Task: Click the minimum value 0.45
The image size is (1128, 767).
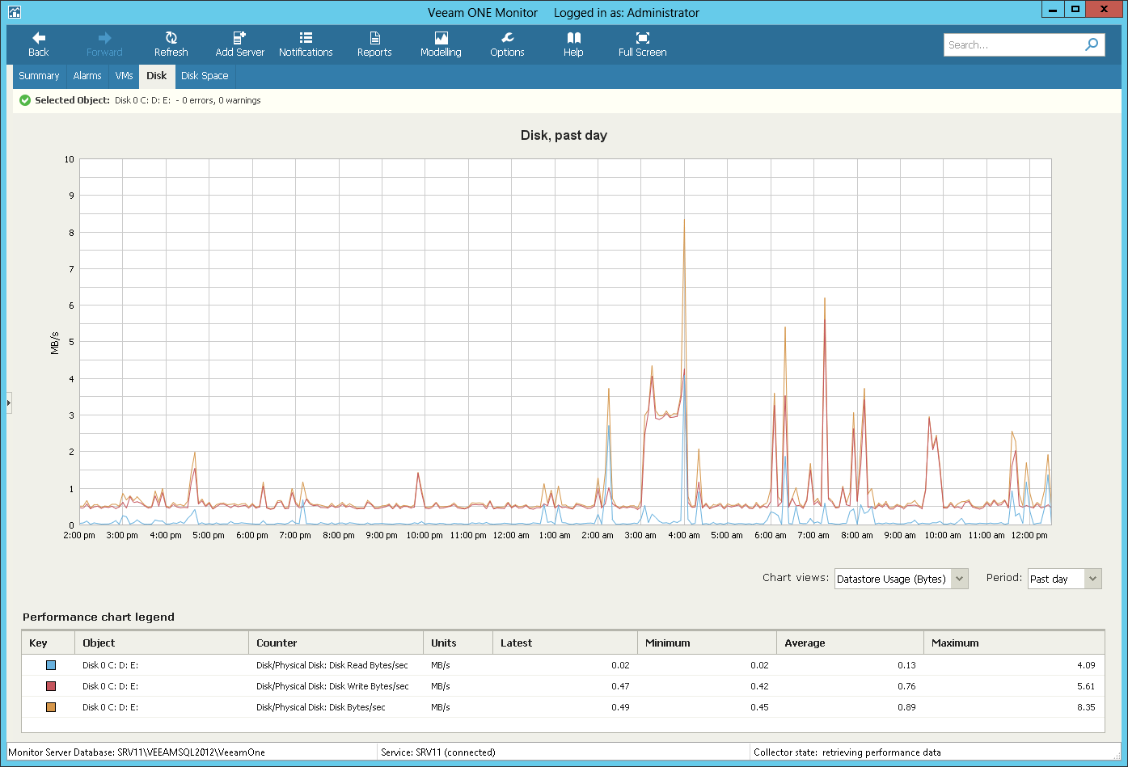Action: click(759, 707)
